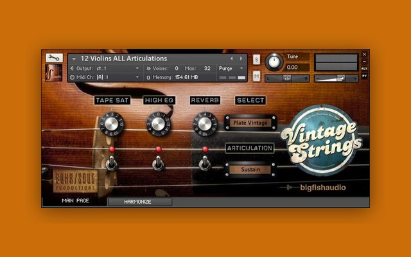Open the Plate Vintage reverb selector
The height and width of the screenshot is (257, 411).
(x=250, y=123)
